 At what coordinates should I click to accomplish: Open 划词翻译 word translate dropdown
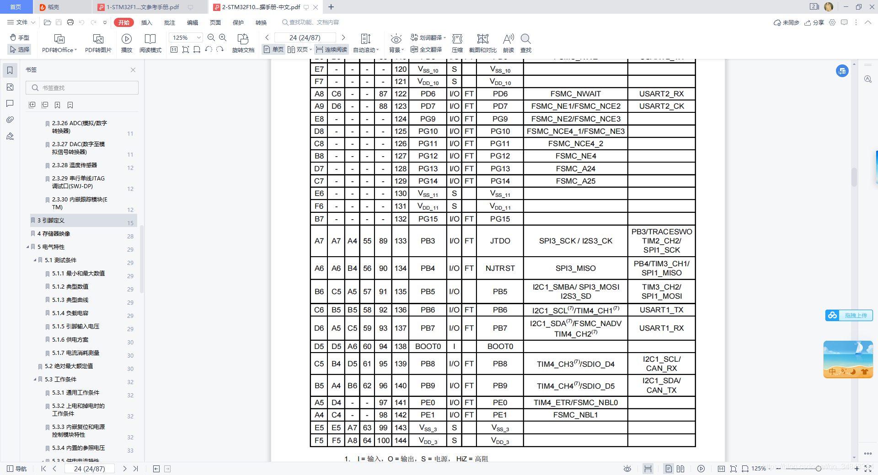(428, 37)
